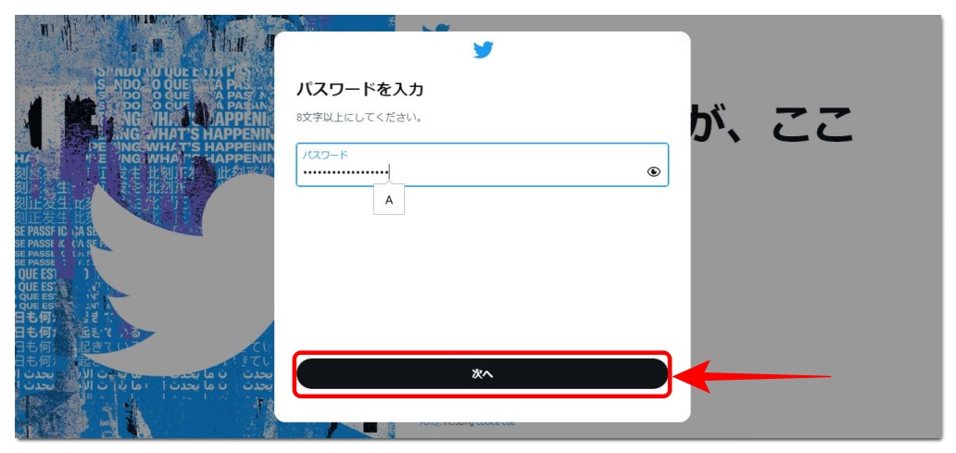This screenshot has height=453, width=956.
Task: Click the blue Twitter bird logo atop dialog
Action: (x=483, y=49)
